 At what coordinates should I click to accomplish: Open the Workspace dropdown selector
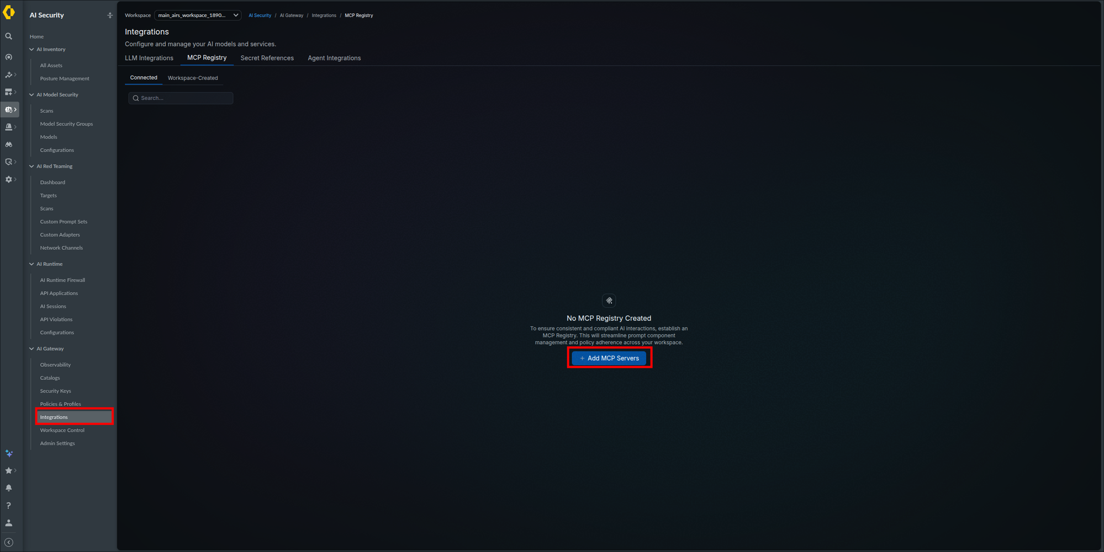198,15
